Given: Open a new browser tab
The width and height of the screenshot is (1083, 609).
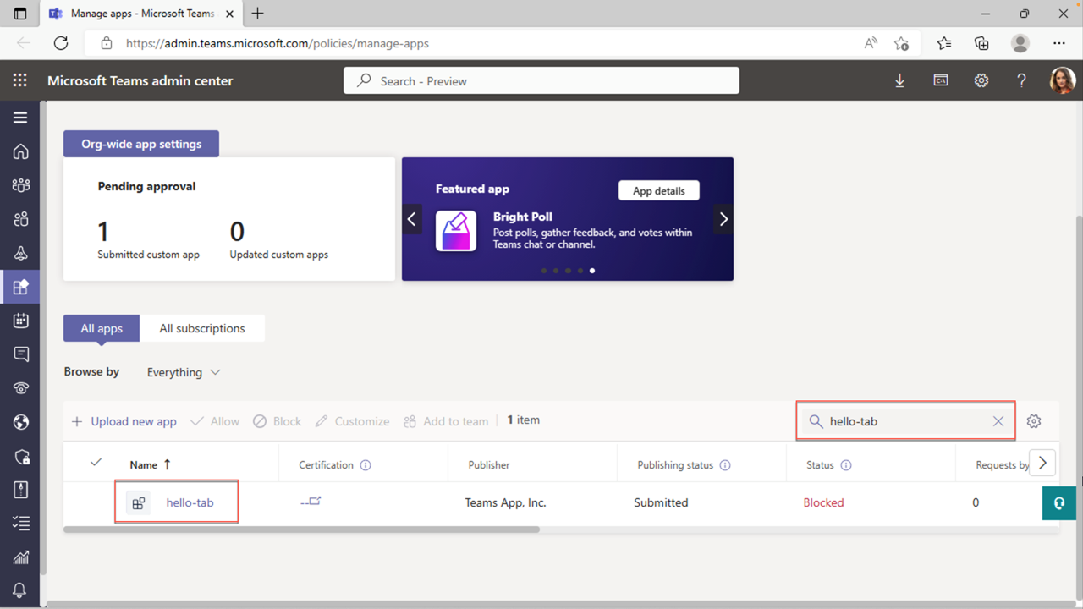Looking at the screenshot, I should (x=258, y=14).
